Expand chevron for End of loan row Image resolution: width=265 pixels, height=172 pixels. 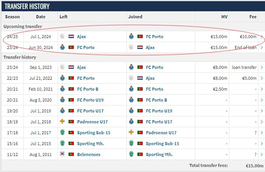[261, 47]
